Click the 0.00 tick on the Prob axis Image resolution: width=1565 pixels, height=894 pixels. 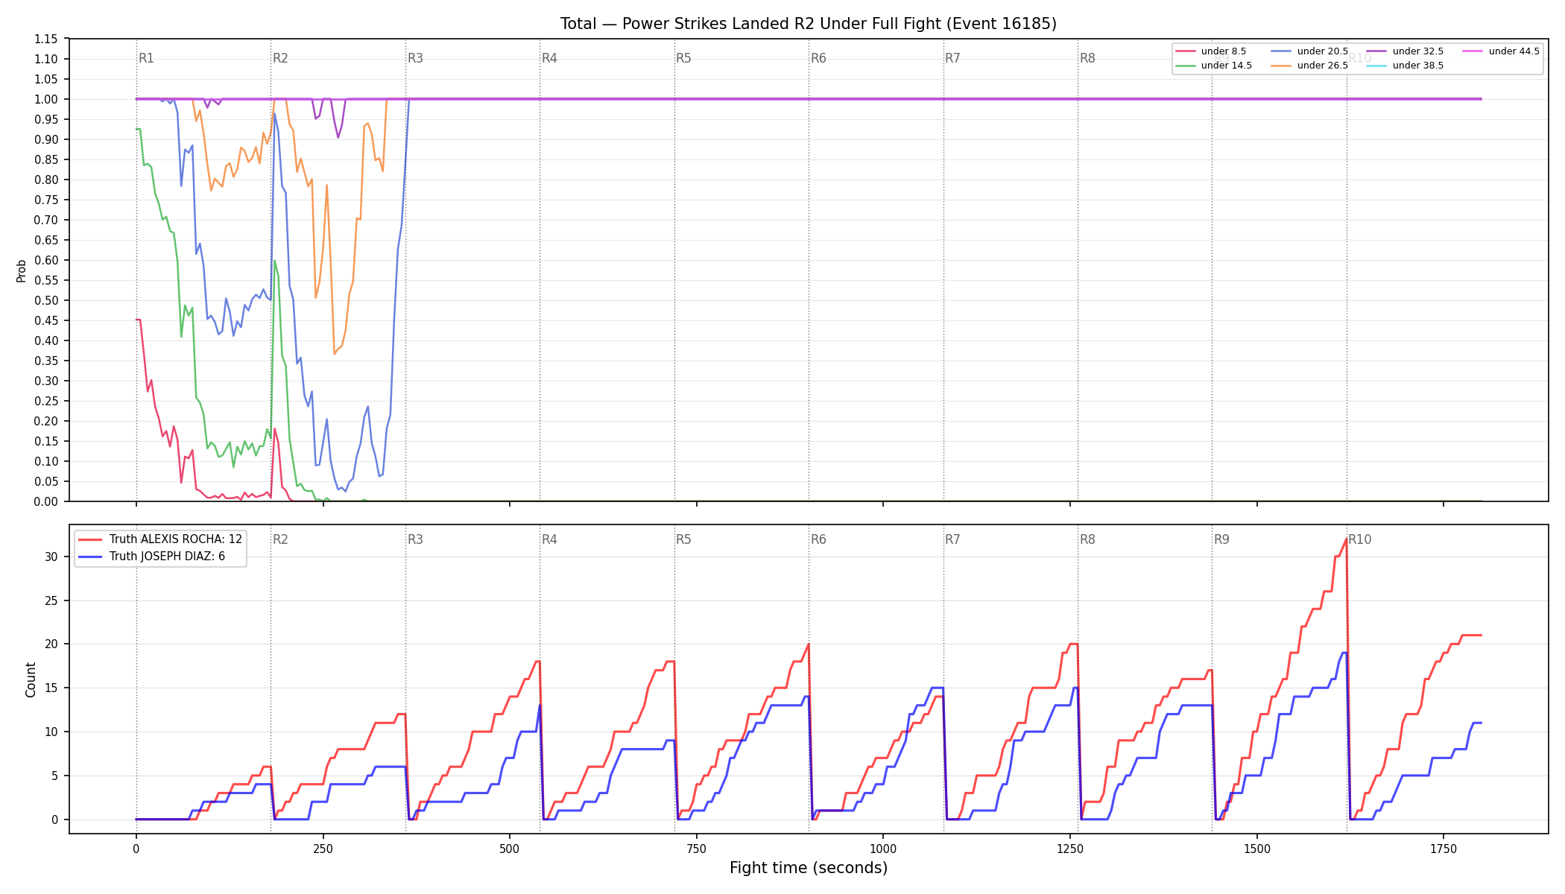pos(46,501)
